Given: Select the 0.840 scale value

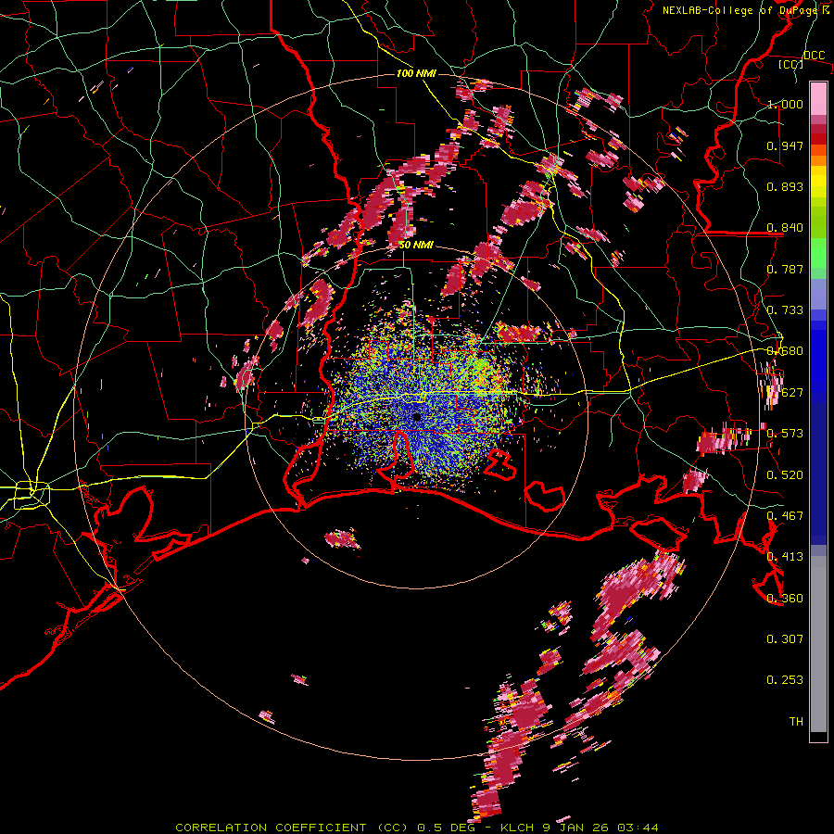Looking at the screenshot, I should pyautogui.click(x=785, y=228).
